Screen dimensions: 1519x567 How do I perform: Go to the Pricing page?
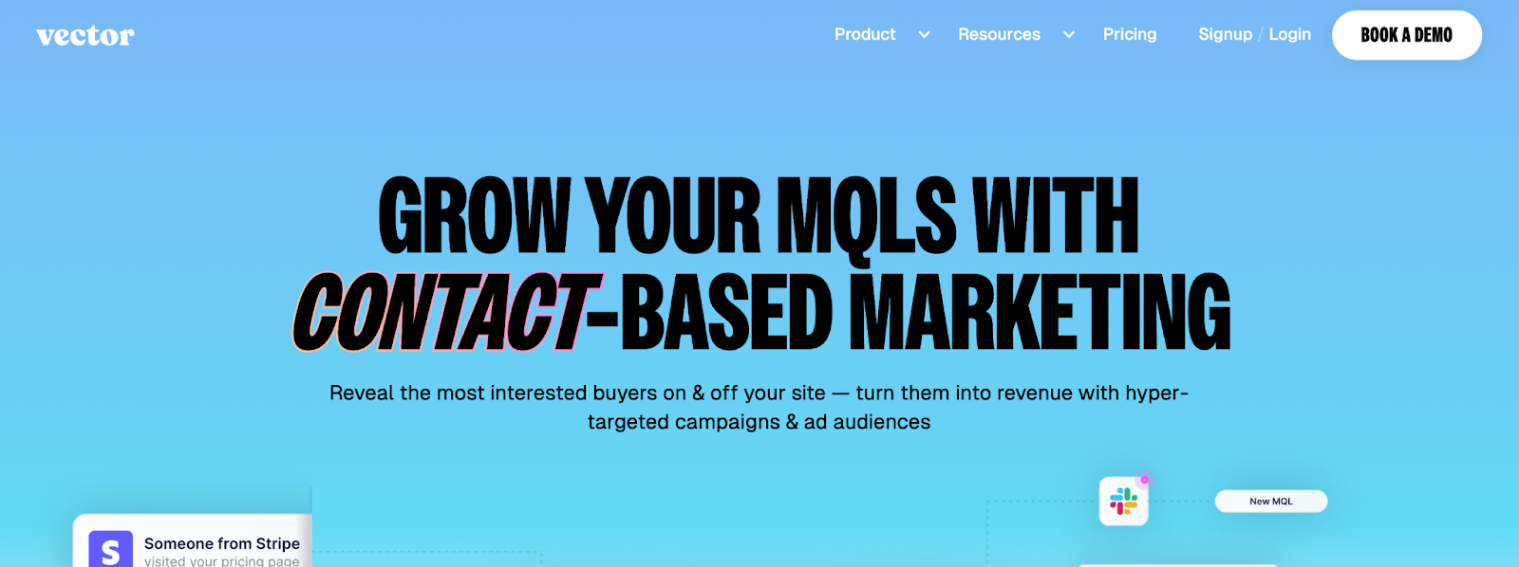click(x=1130, y=35)
